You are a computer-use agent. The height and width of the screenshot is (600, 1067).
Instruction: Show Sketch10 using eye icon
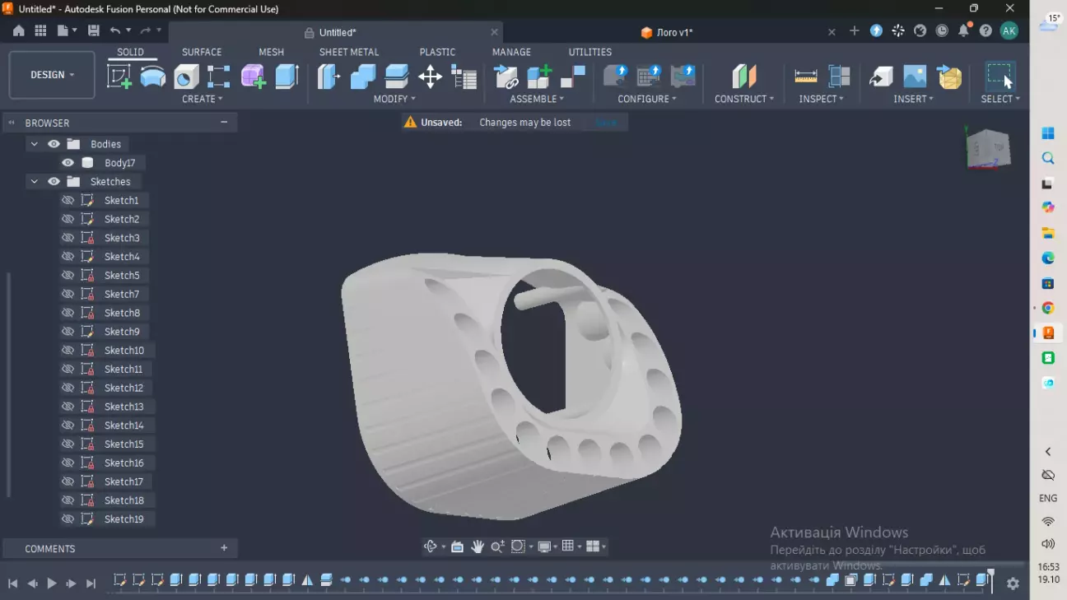(x=68, y=351)
